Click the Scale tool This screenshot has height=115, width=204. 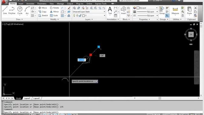point(54,16)
